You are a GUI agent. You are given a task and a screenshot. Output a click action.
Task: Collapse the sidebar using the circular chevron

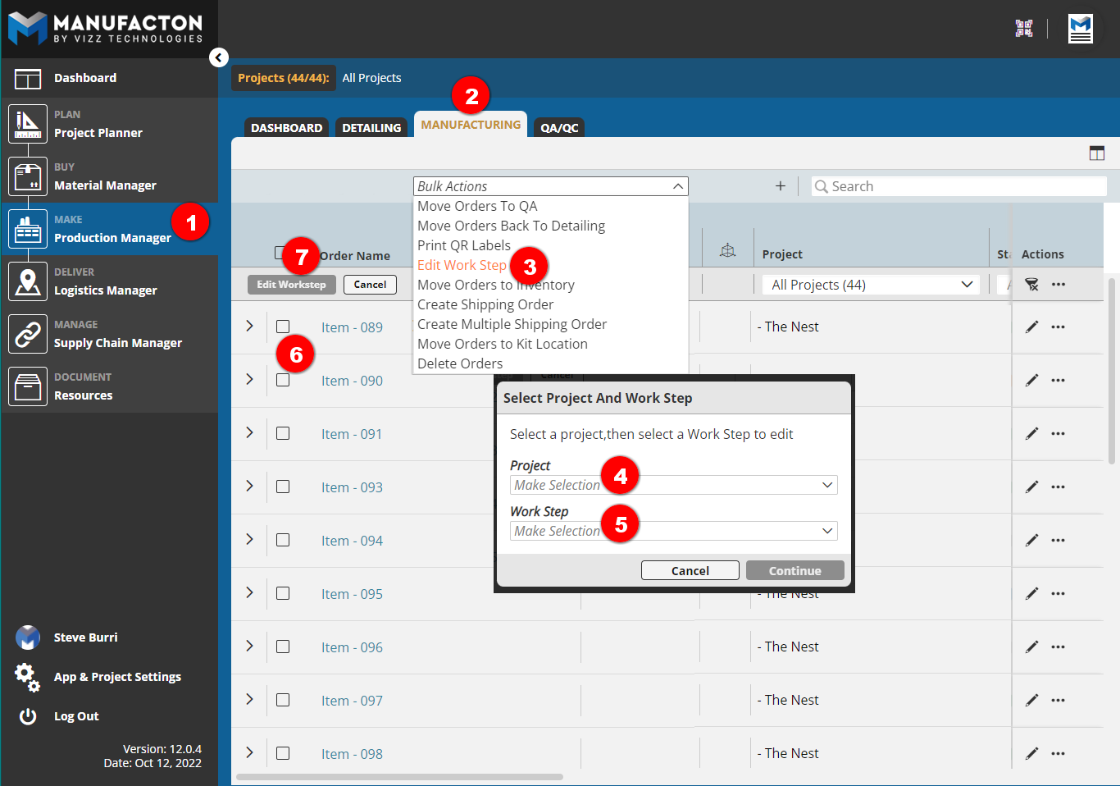[x=218, y=57]
